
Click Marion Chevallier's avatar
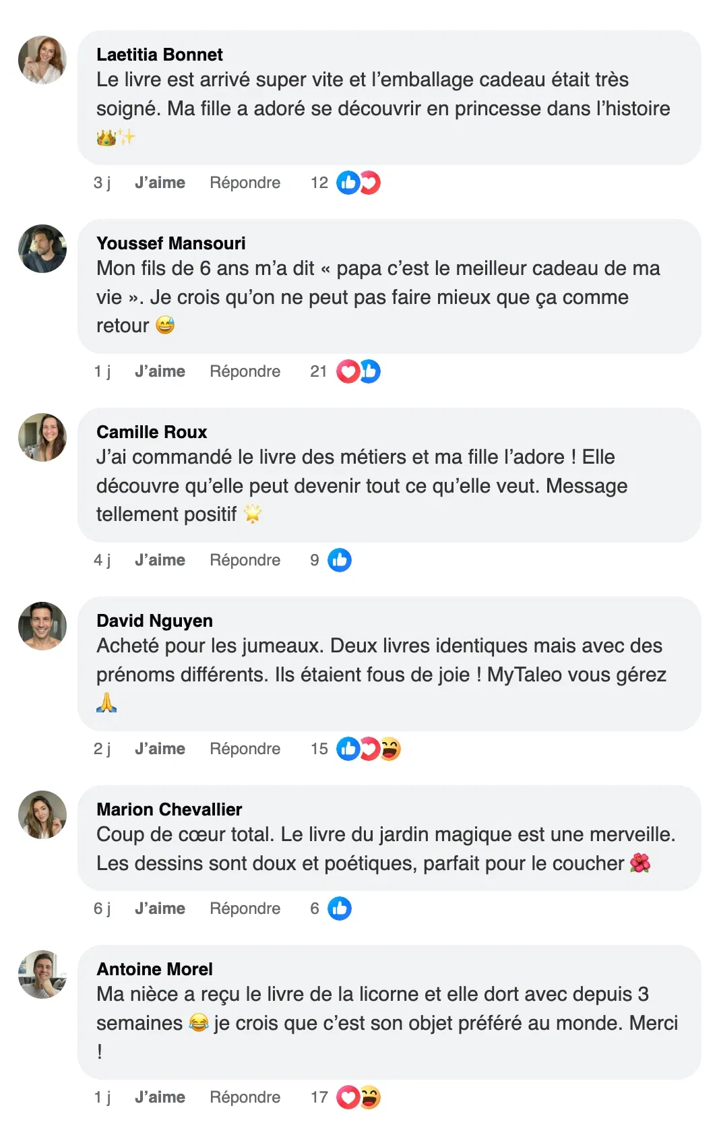pyautogui.click(x=42, y=815)
